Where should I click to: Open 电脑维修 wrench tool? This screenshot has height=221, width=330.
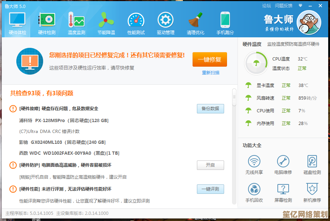coord(283,165)
